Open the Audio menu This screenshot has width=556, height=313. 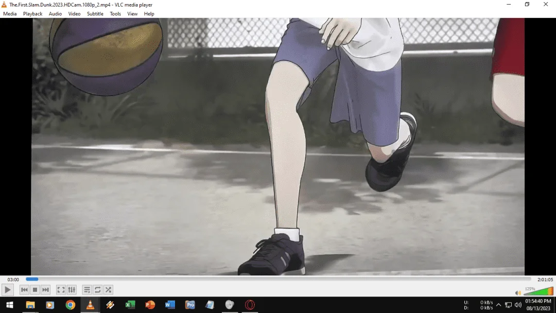pos(55,14)
